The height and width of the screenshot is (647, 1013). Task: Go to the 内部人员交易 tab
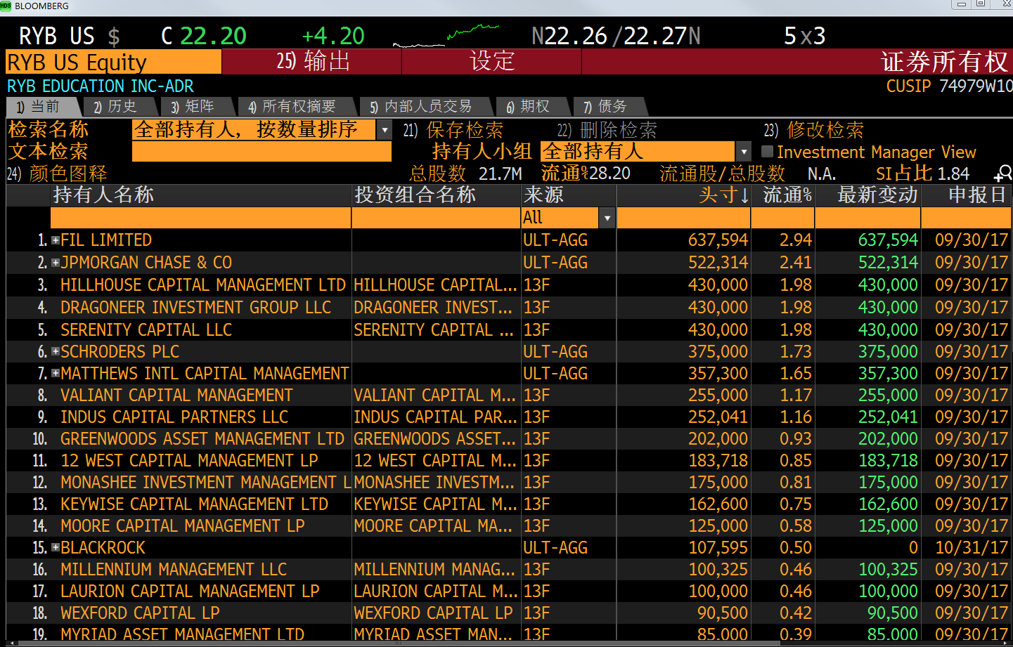[x=426, y=107]
